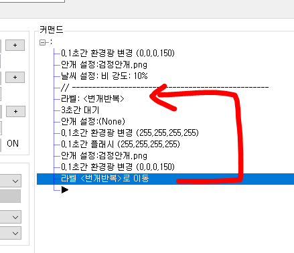Select the 라벨: <번개반복> command row

point(92,98)
